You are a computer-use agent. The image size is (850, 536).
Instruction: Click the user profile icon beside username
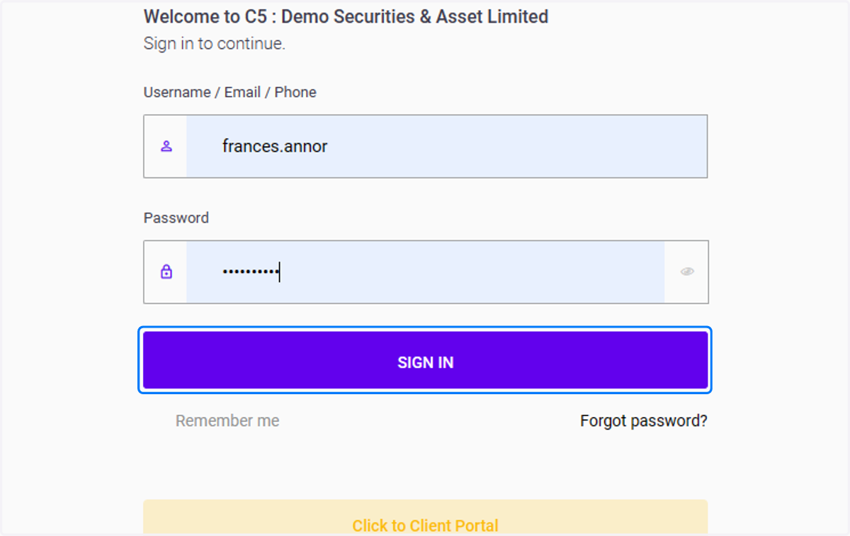(x=166, y=147)
